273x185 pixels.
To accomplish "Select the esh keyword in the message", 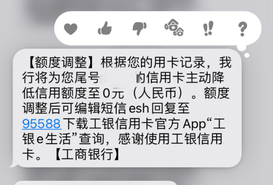I will click(x=139, y=108).
